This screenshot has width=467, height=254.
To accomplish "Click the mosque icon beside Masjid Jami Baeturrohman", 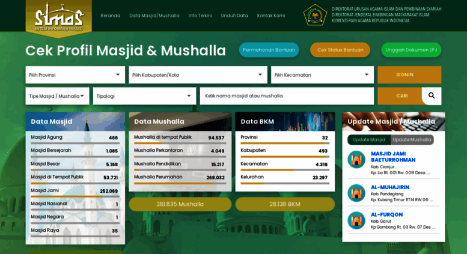I will point(356,160).
